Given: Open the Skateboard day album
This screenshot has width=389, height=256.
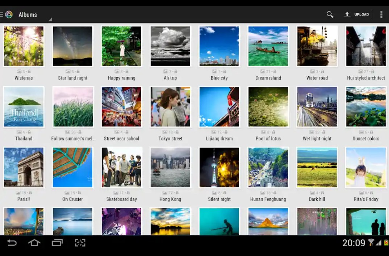Looking at the screenshot, I should pyautogui.click(x=121, y=168).
